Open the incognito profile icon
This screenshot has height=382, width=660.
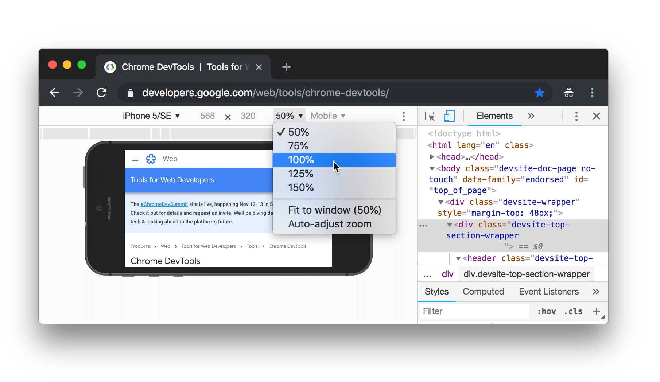[568, 93]
